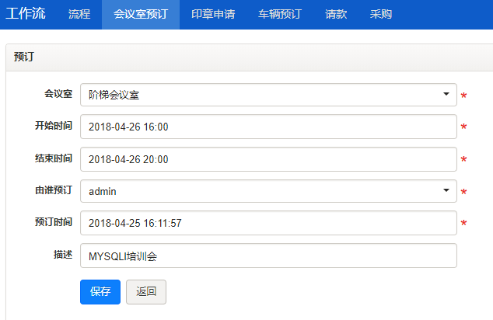This screenshot has width=493, height=320.
Task: Click the 描述 field label
Action: 63,254
